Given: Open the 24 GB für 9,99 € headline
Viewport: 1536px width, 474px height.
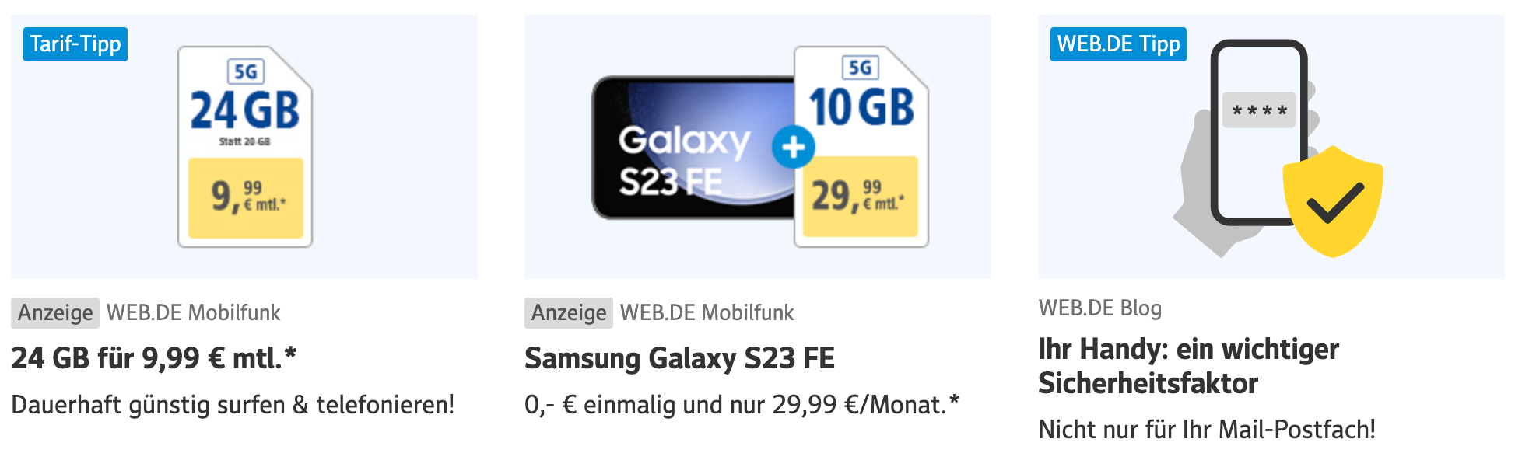Looking at the screenshot, I should 154,358.
